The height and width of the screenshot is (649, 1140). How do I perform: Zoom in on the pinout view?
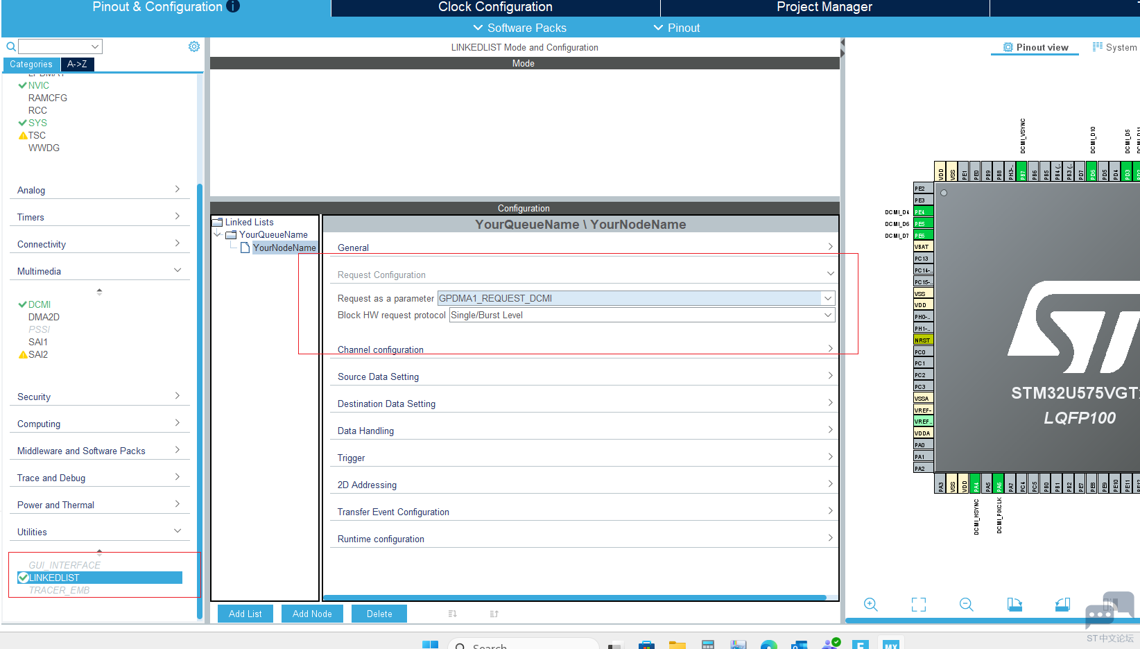pos(871,604)
